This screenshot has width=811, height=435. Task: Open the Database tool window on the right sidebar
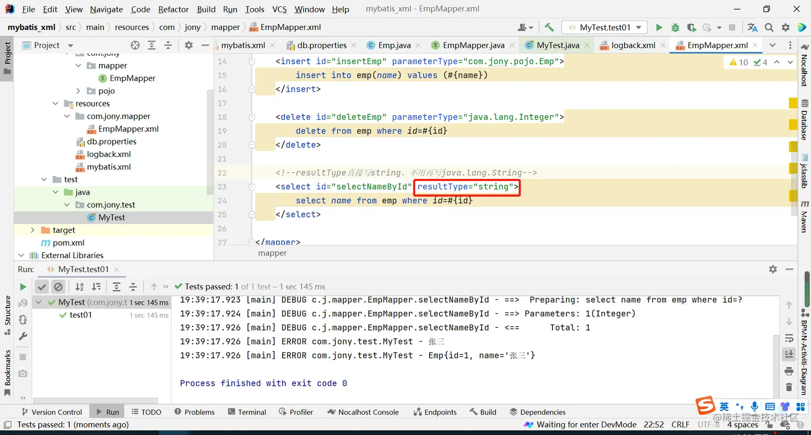804,120
